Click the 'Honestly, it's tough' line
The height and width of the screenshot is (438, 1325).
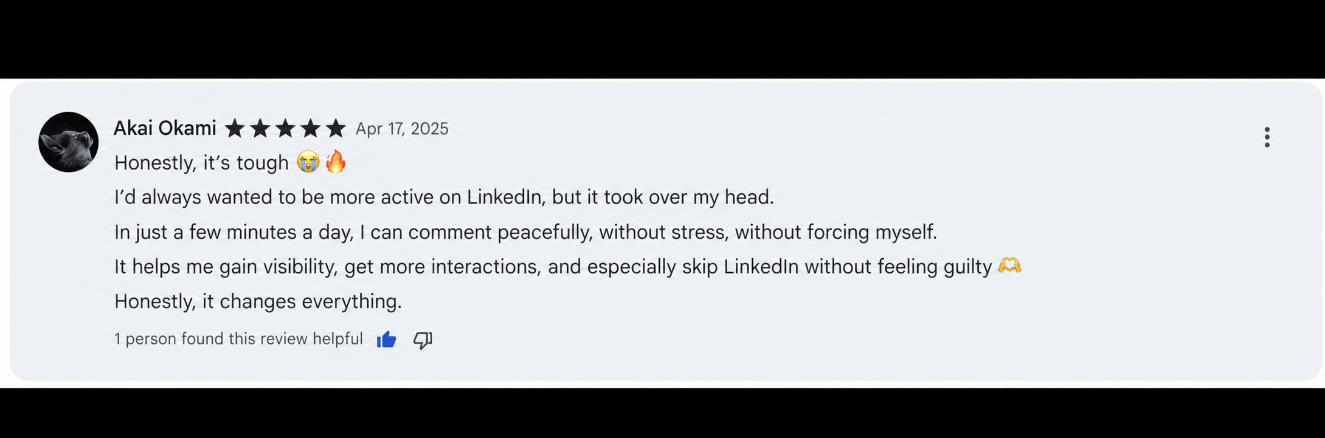point(201,163)
